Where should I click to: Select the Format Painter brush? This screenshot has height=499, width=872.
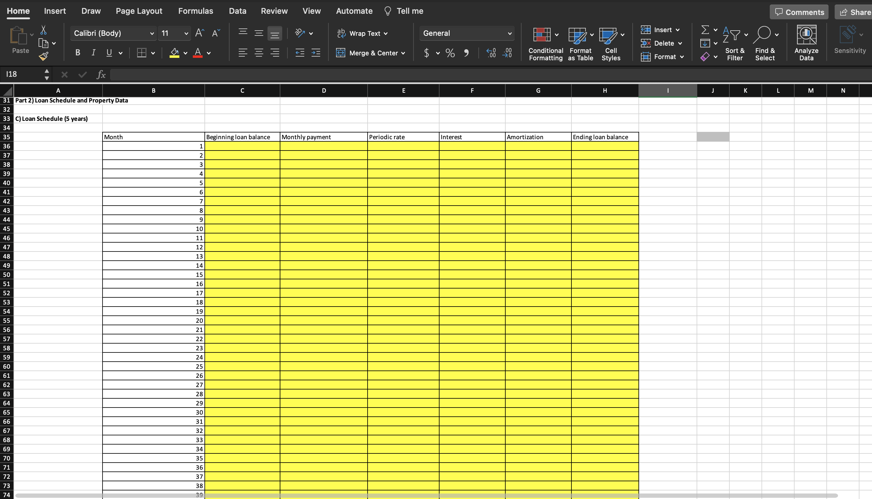(43, 56)
